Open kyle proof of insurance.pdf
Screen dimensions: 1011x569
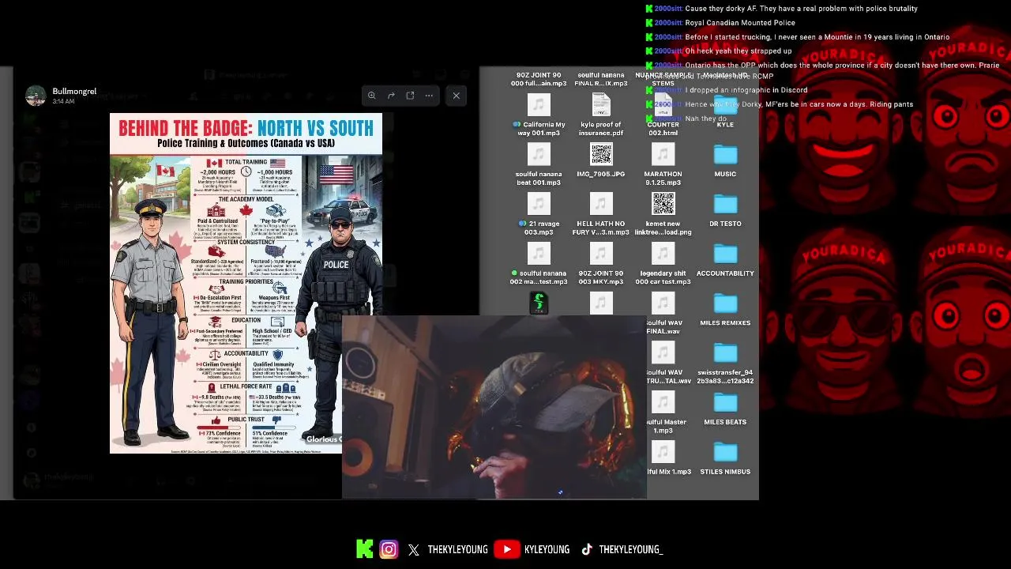601,104
